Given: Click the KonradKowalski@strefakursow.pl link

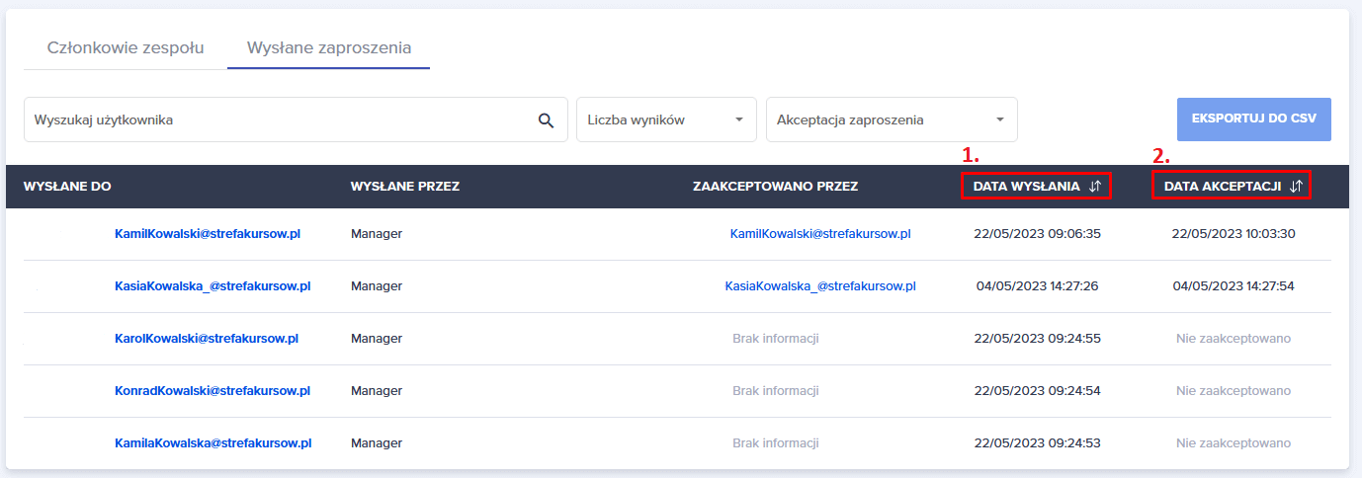Looking at the screenshot, I should point(213,391).
